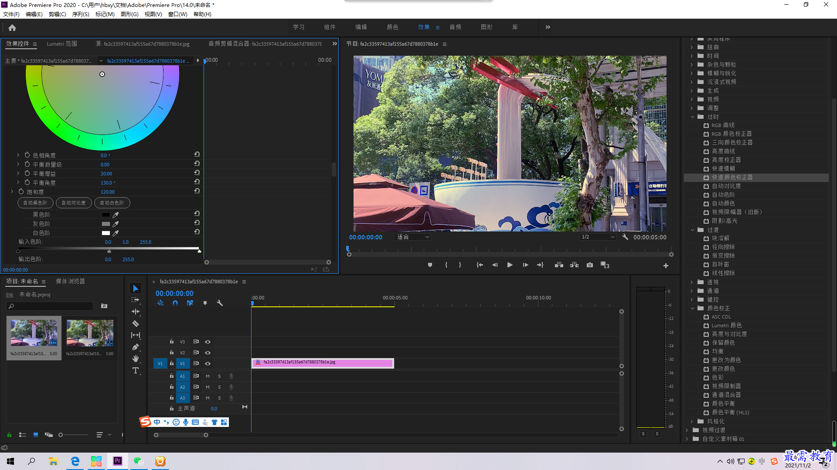Toggle animation stopwatch for 平衡增益
Screen dimensions: 837x470
(x=27, y=173)
